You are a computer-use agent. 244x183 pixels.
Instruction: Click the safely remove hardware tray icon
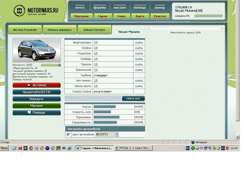point(214,148)
